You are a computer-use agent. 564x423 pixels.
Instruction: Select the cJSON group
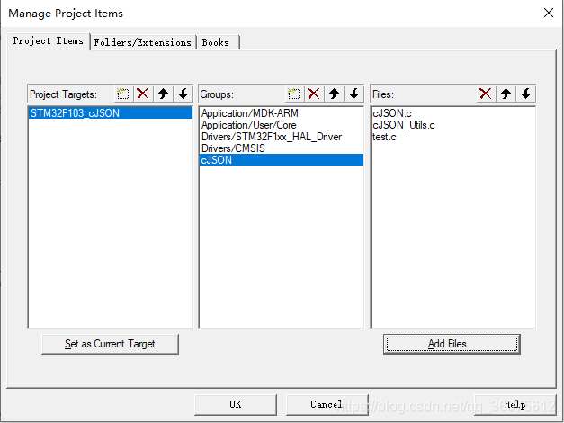tap(281, 160)
